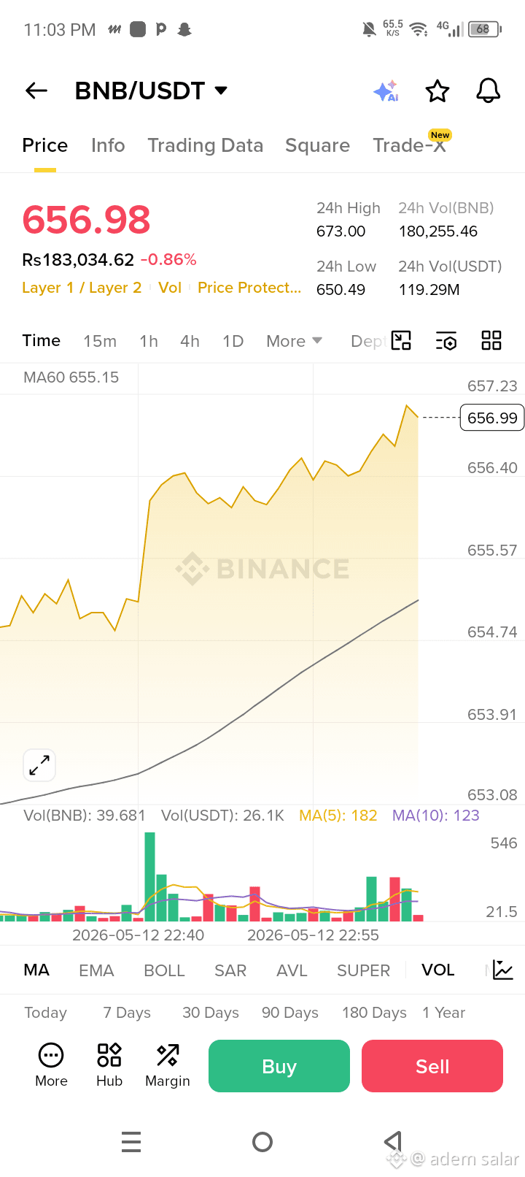The width and height of the screenshot is (525, 1177).
Task: Open the More options menu at bottom
Action: (51, 1065)
